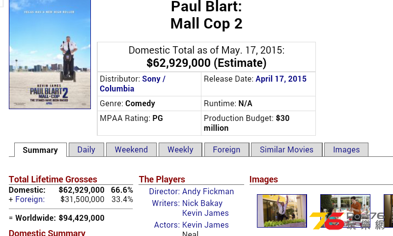Open writer Nick Bakay's page
This screenshot has height=236, width=393.
[x=202, y=203]
